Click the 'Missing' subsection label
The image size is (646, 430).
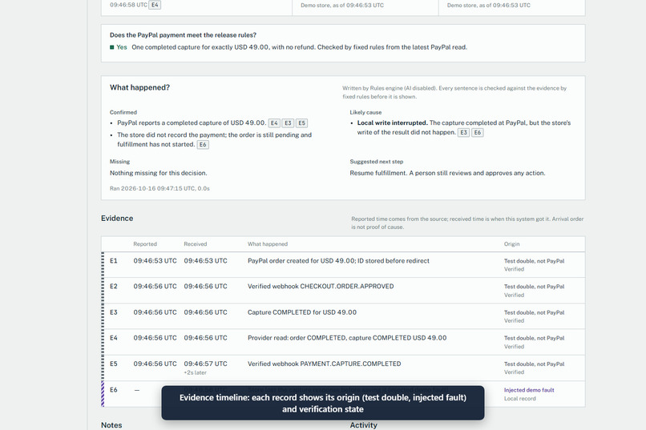(x=119, y=162)
